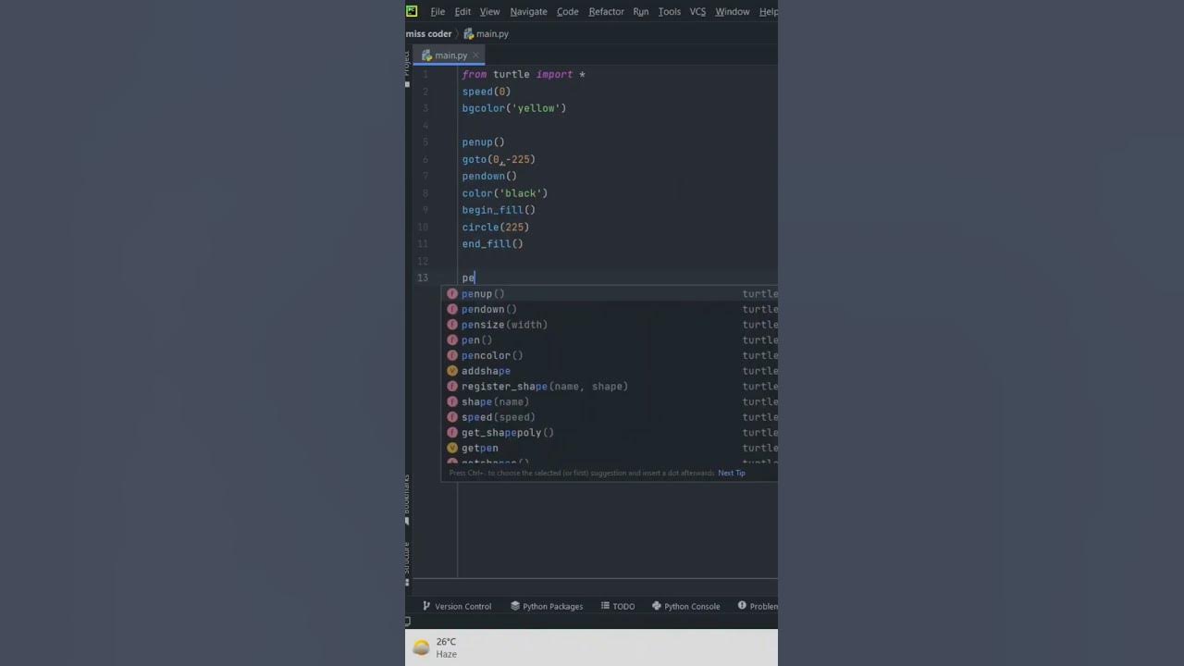Click main.py in the breadcrumb bar
Image resolution: width=1184 pixels, height=666 pixels.
[487, 34]
